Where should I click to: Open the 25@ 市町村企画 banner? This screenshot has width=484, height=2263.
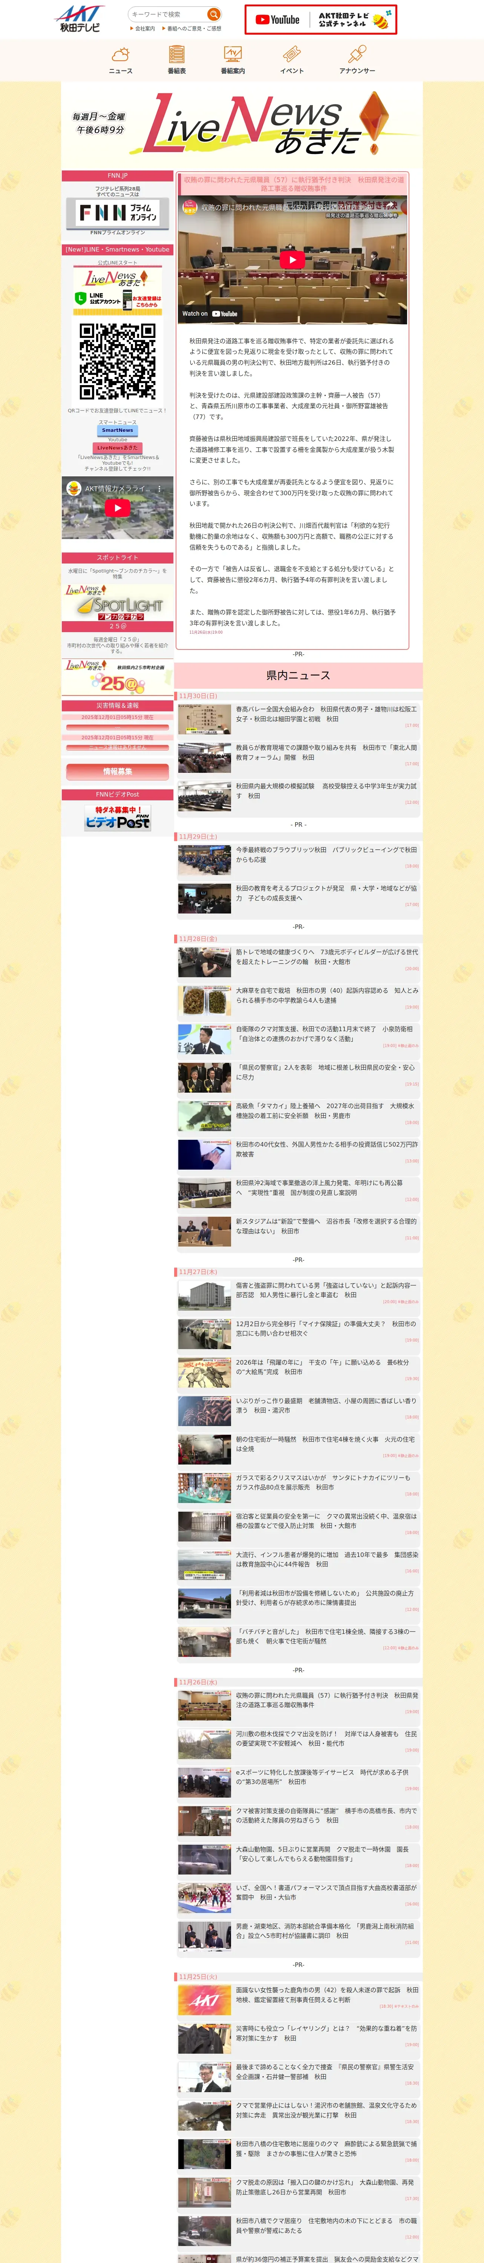click(x=118, y=677)
